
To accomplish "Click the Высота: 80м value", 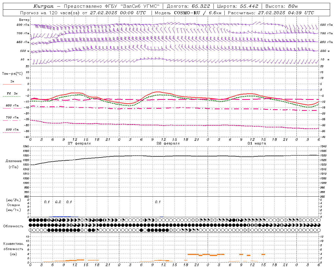I will point(282,6).
